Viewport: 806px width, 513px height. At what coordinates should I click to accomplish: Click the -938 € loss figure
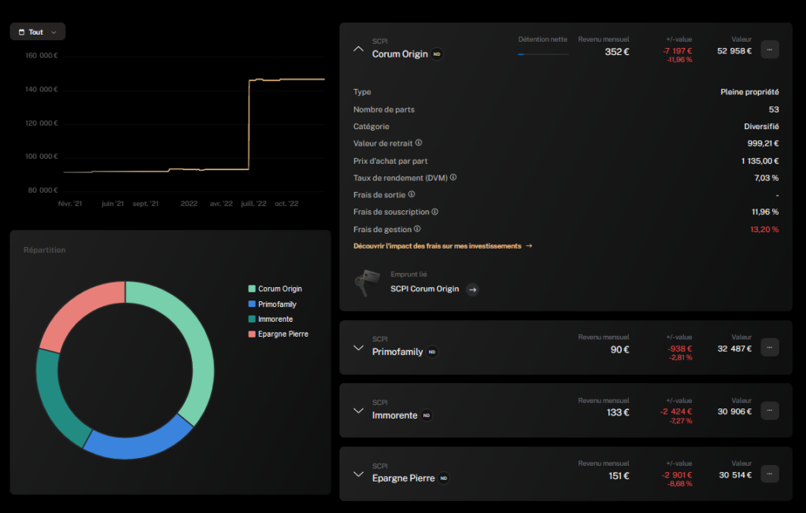pyautogui.click(x=679, y=349)
